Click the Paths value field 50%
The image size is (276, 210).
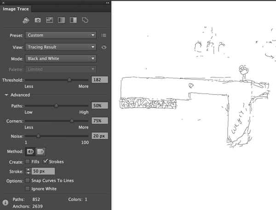pyautogui.click(x=100, y=105)
